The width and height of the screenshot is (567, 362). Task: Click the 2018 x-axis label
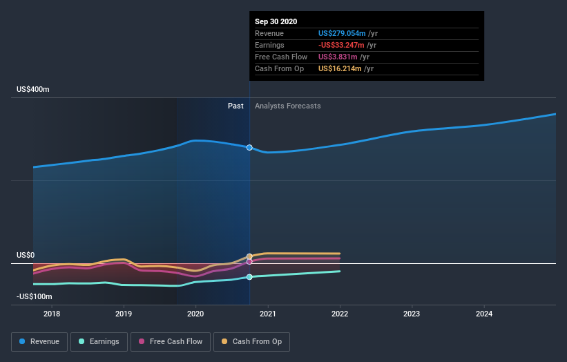point(52,314)
